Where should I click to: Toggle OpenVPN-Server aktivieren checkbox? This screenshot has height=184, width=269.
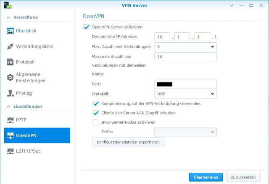coord(86,27)
